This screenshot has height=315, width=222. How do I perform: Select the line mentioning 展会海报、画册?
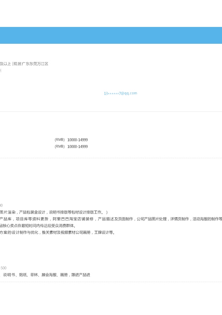point(45,275)
